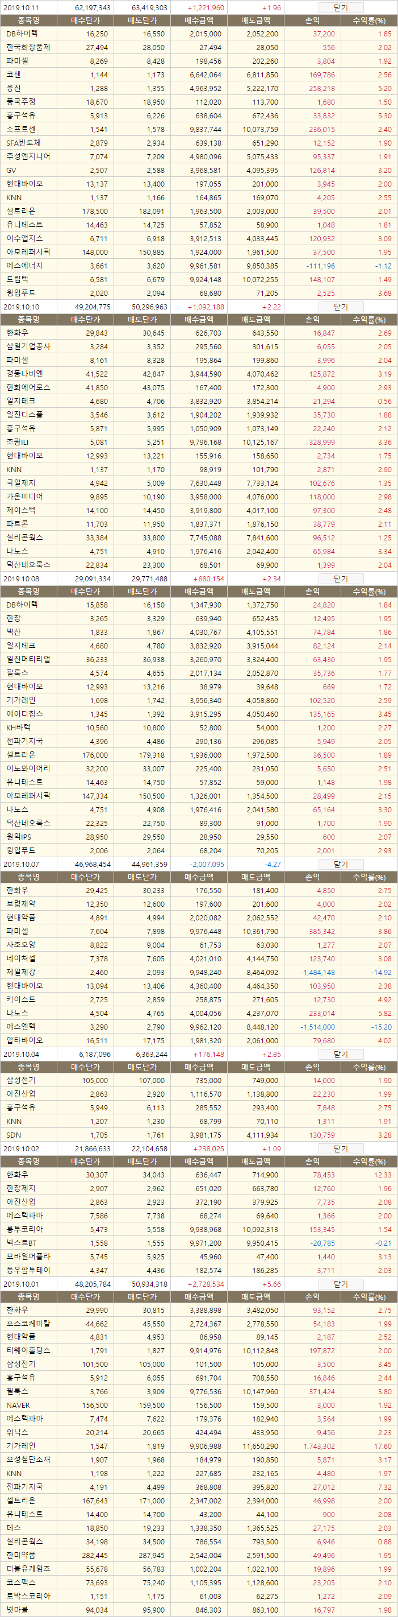Select the 2019.10.02 date label

(20, 1148)
